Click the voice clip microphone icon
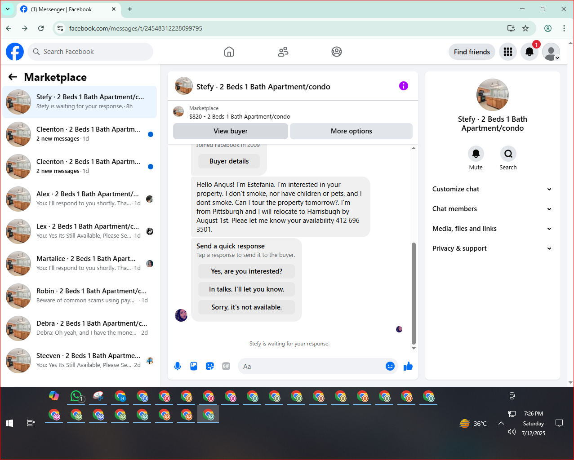574x460 pixels. pos(178,366)
